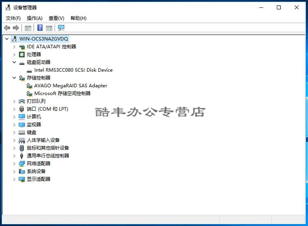Expand the 键盘 node
The height and width of the screenshot is (226, 308).
[x=14, y=132]
